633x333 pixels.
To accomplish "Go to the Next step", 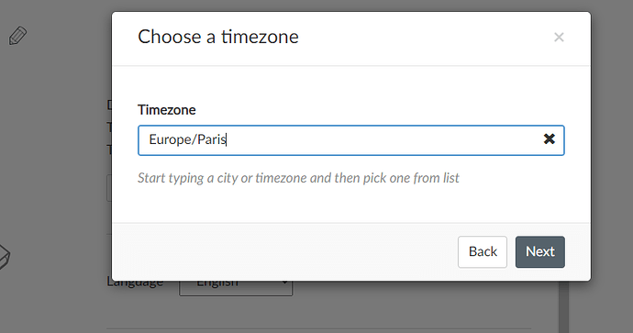I will point(539,252).
